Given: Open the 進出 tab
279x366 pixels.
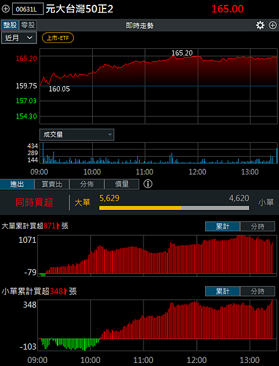Looking at the screenshot, I should pos(17,184).
